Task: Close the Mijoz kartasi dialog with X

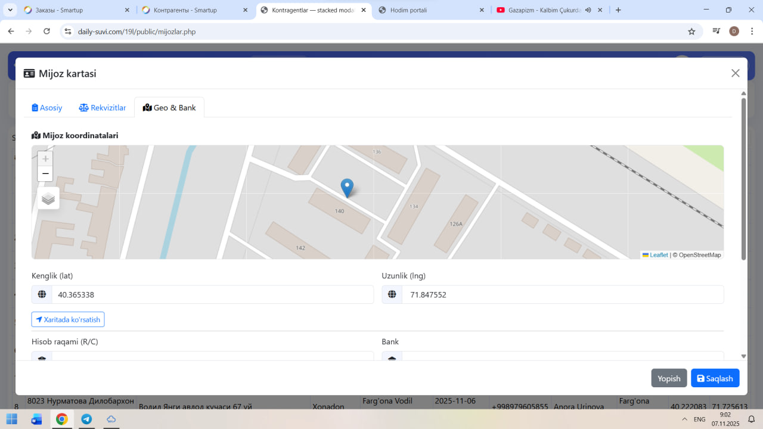Action: pos(735,73)
